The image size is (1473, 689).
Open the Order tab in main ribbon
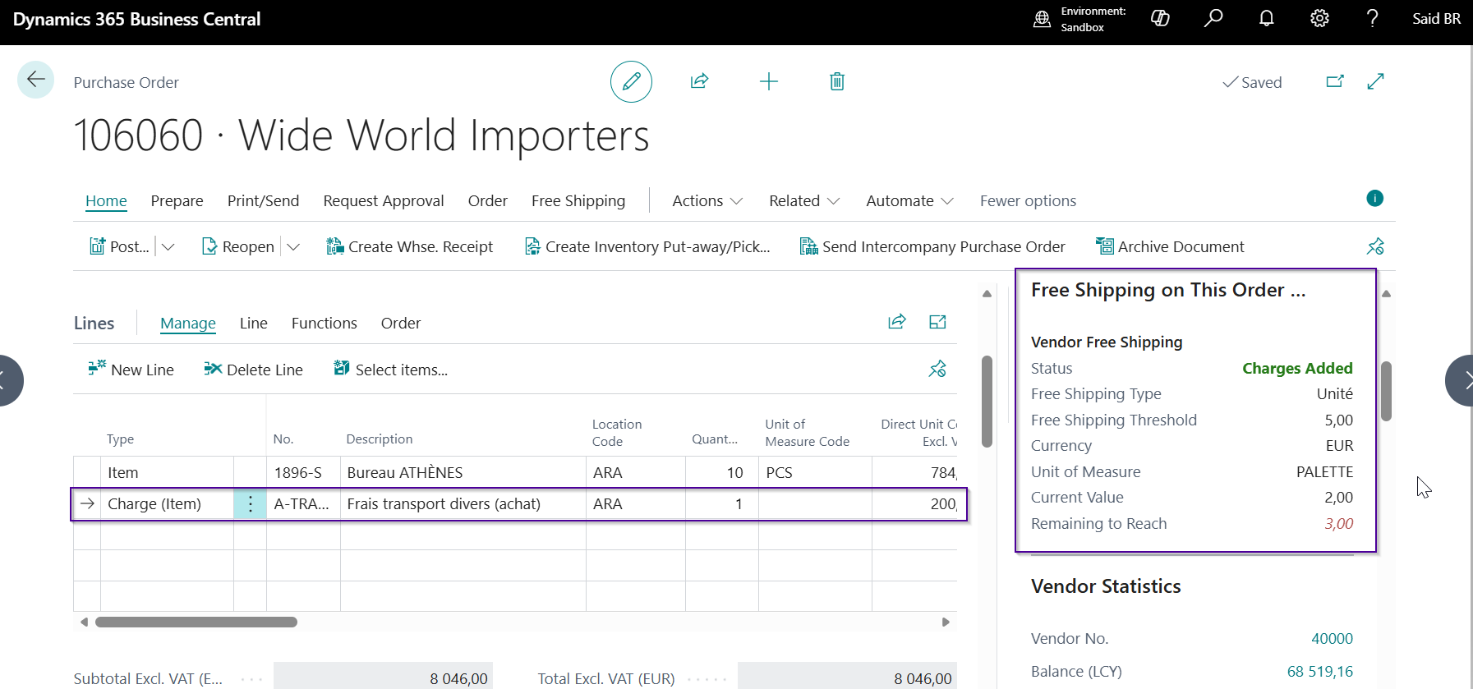click(x=488, y=200)
